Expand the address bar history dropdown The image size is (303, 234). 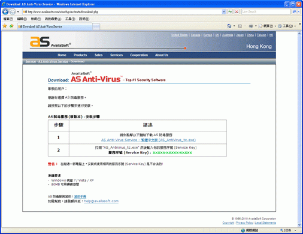coord(224,11)
